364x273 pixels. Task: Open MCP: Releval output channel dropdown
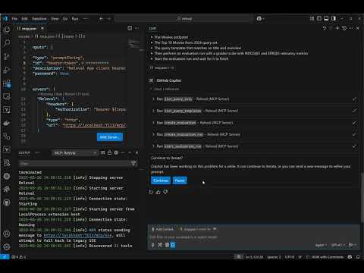coord(75,153)
